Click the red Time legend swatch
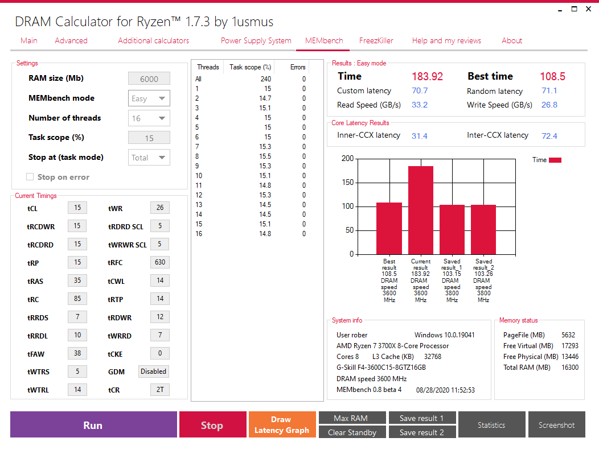 coord(555,160)
